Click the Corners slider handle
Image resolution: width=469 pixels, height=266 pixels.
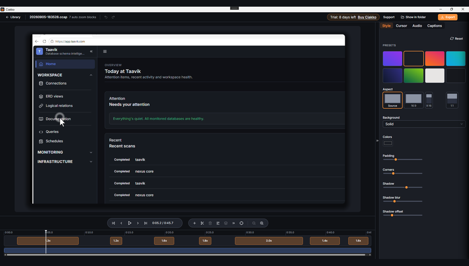[393, 173]
